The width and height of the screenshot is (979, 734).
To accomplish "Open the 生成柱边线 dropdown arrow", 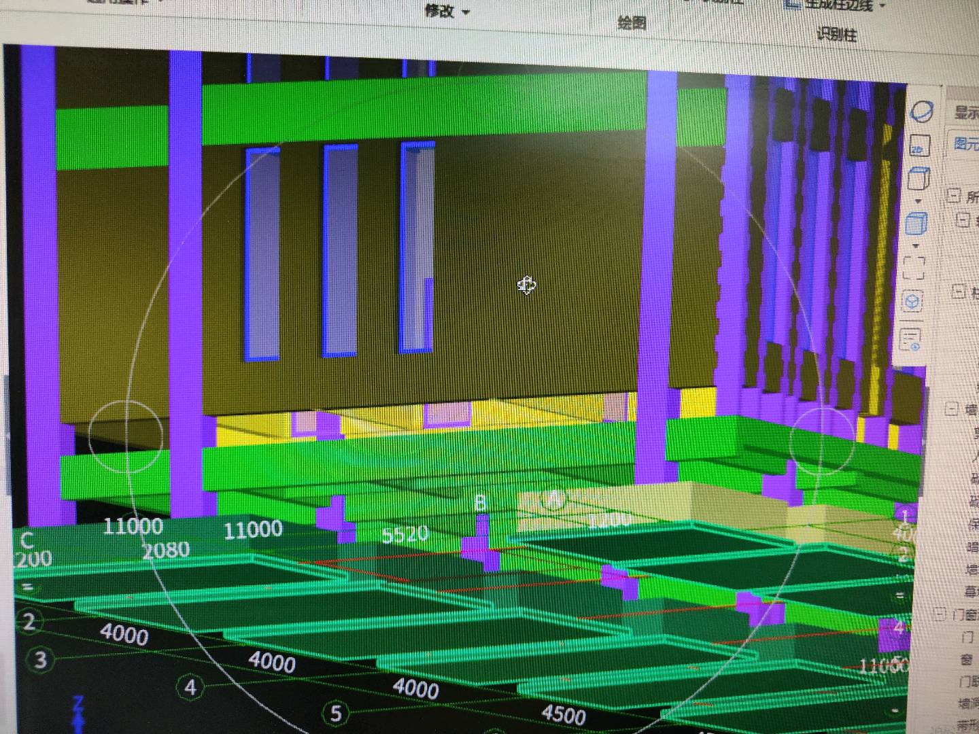I will (882, 5).
